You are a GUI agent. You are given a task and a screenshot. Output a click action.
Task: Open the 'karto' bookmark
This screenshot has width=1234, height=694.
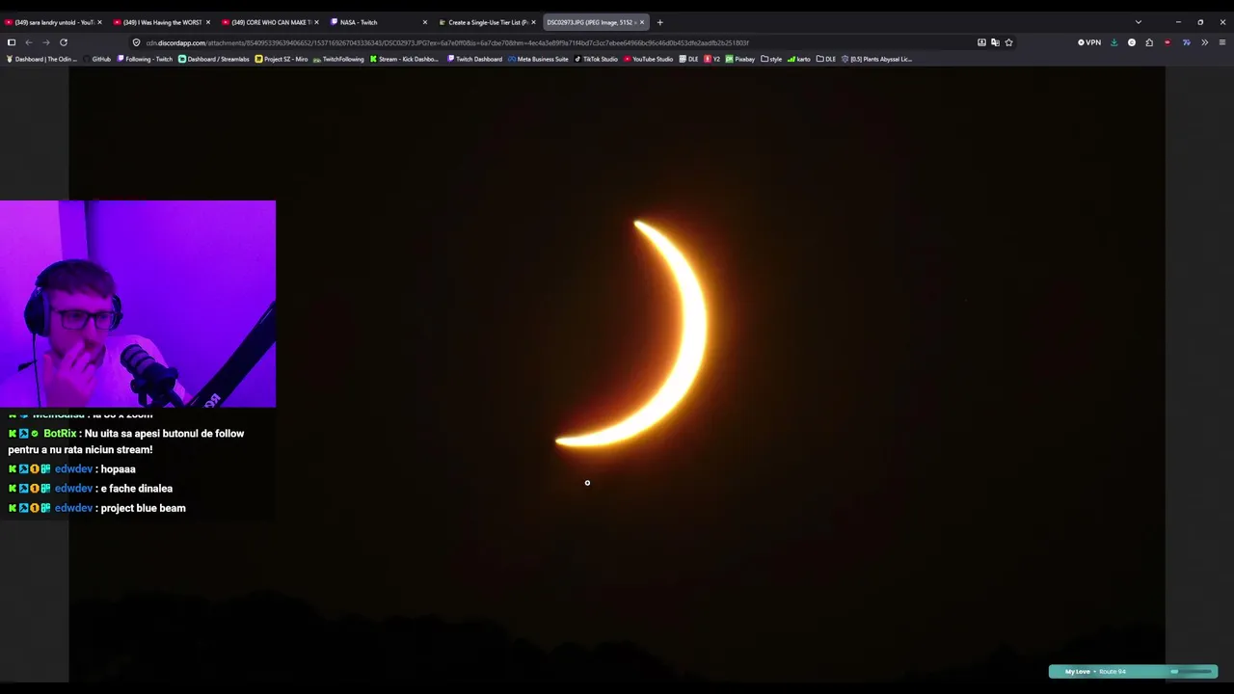pos(799,59)
